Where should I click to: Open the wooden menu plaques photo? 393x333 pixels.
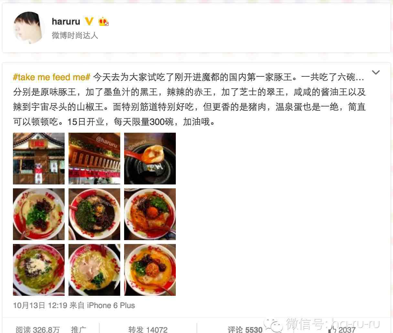[x=94, y=159]
